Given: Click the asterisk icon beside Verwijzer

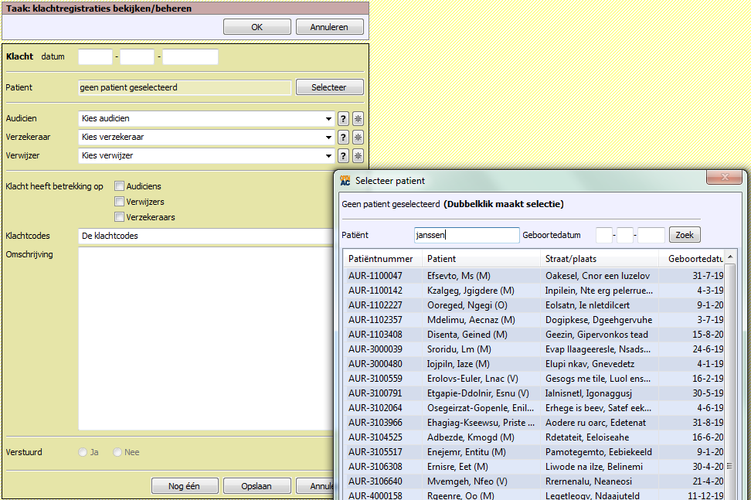Looking at the screenshot, I should coord(358,156).
